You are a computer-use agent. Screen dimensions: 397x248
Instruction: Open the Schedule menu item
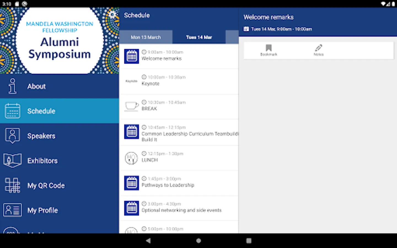point(60,111)
